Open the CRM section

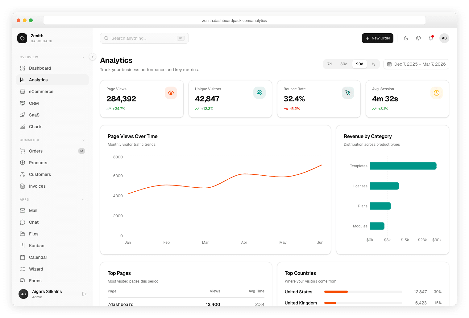(34, 103)
